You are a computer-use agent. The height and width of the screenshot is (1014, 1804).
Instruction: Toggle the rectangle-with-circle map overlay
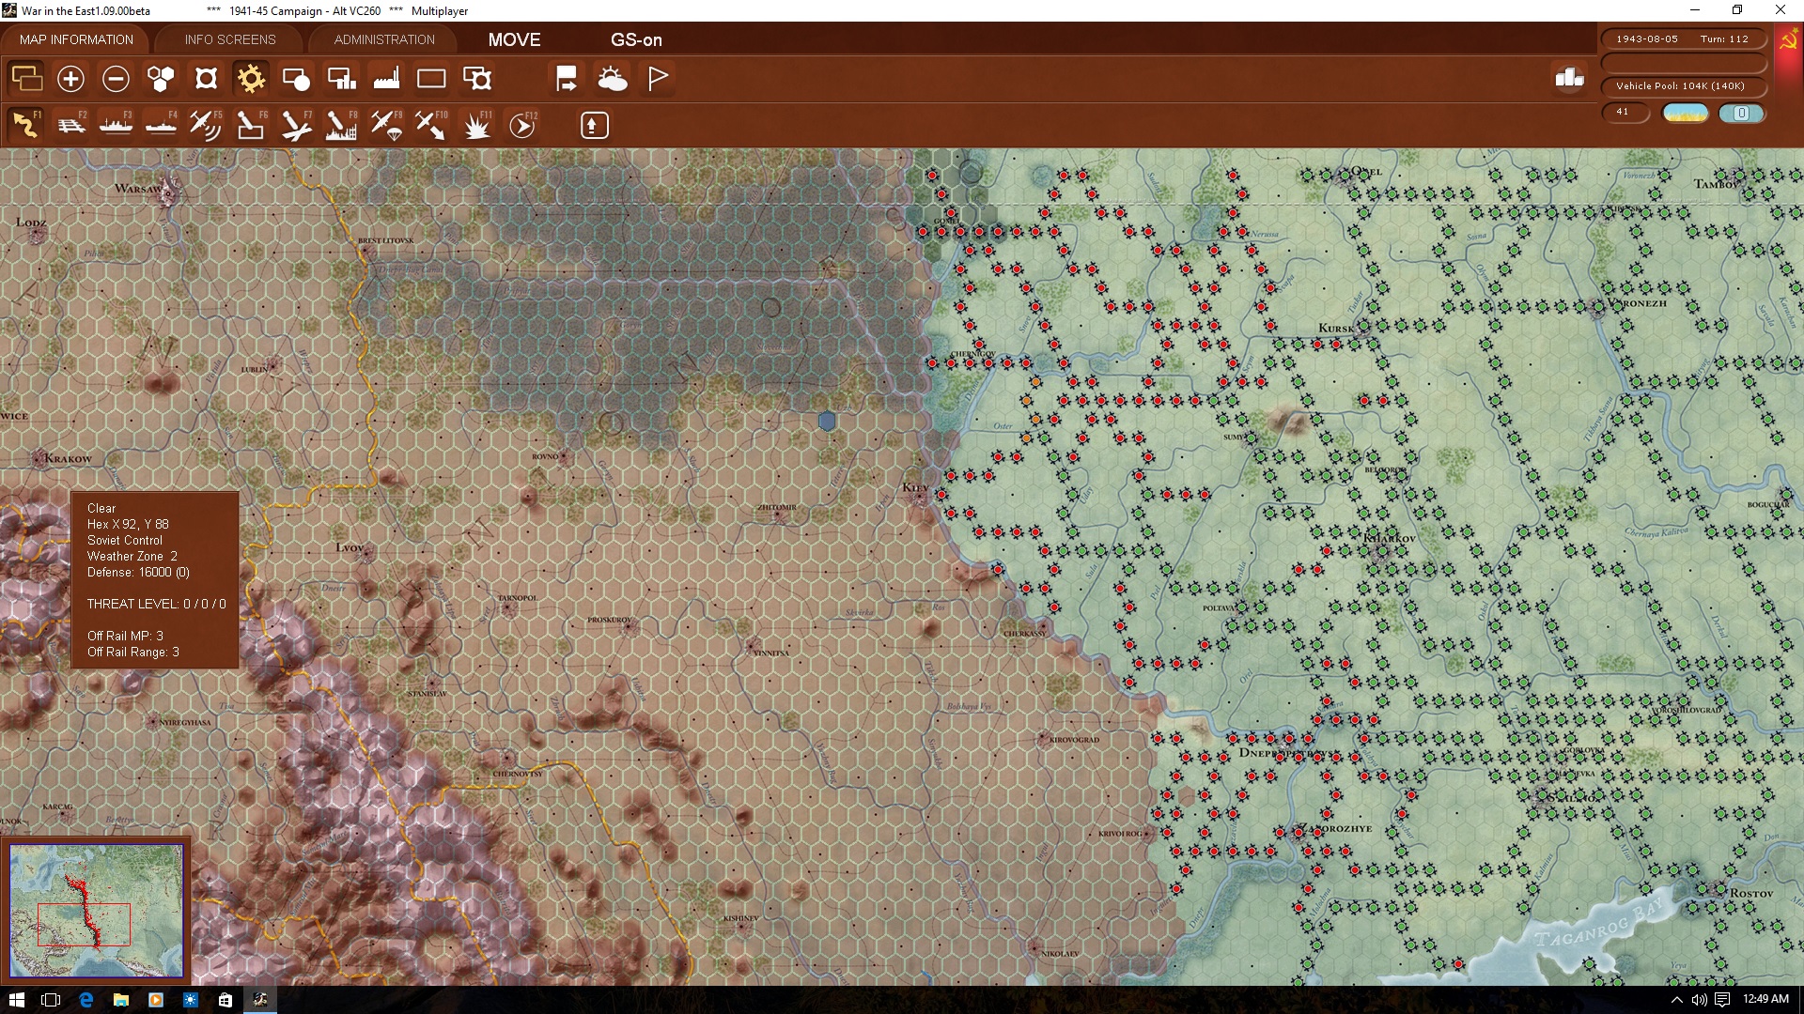296,79
